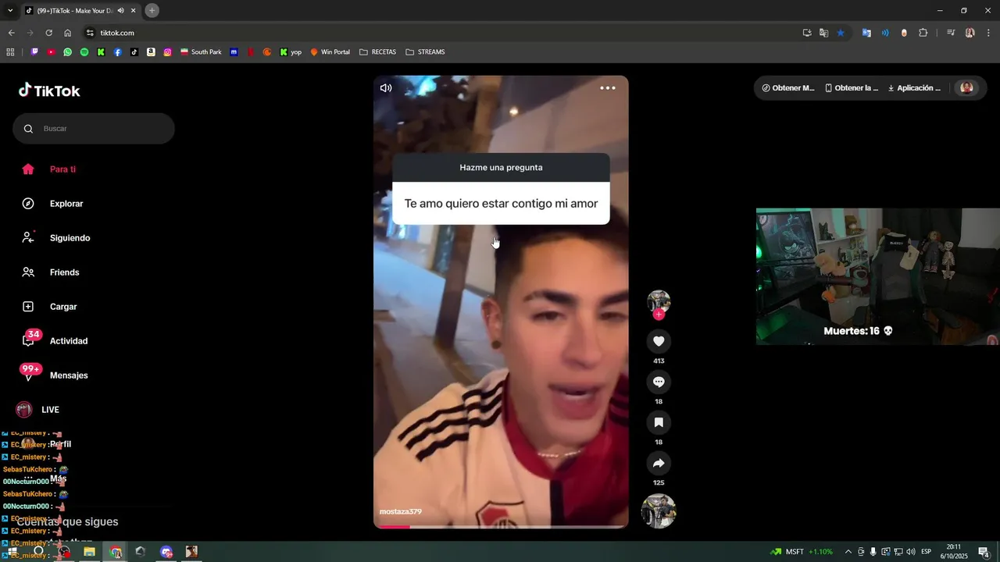Translate this page from the address bar
1000x562 pixels.
click(823, 33)
